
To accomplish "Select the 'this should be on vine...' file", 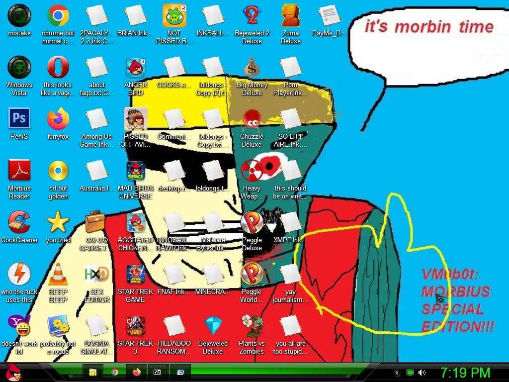I will [x=290, y=171].
